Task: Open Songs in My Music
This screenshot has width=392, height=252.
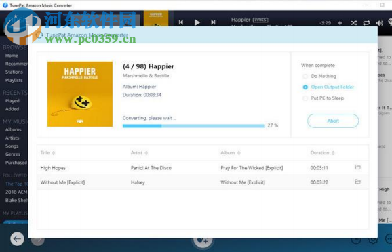Action: coord(12,146)
